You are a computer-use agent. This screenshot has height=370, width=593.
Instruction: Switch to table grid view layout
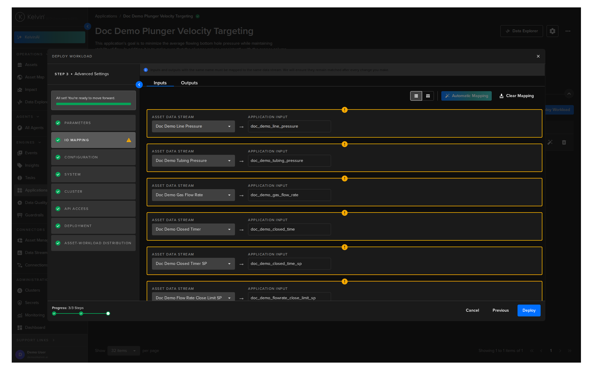(428, 96)
